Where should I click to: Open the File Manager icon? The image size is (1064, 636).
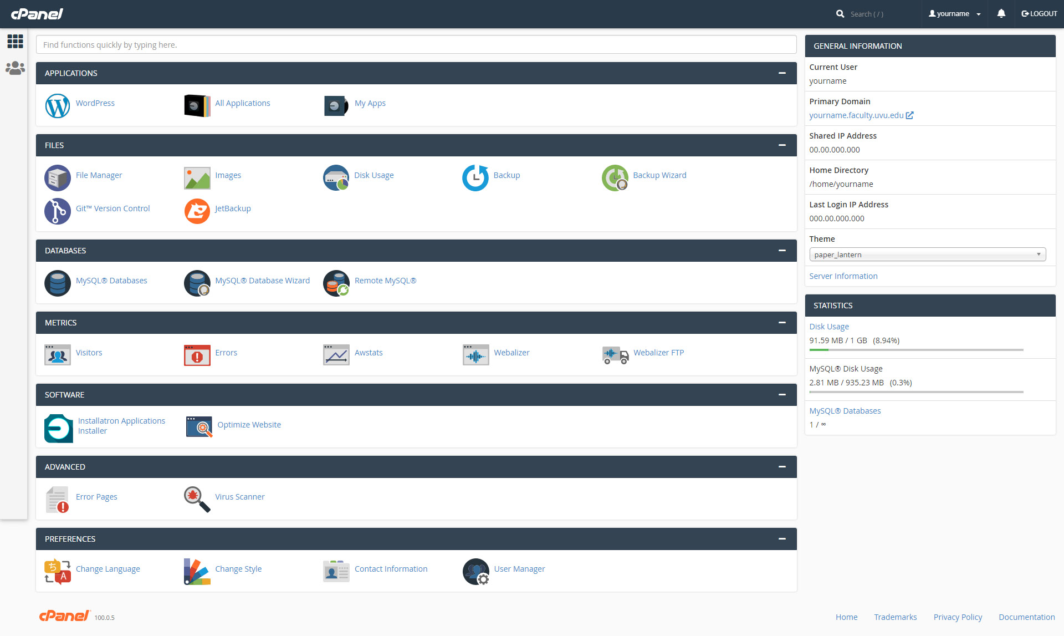click(x=58, y=177)
